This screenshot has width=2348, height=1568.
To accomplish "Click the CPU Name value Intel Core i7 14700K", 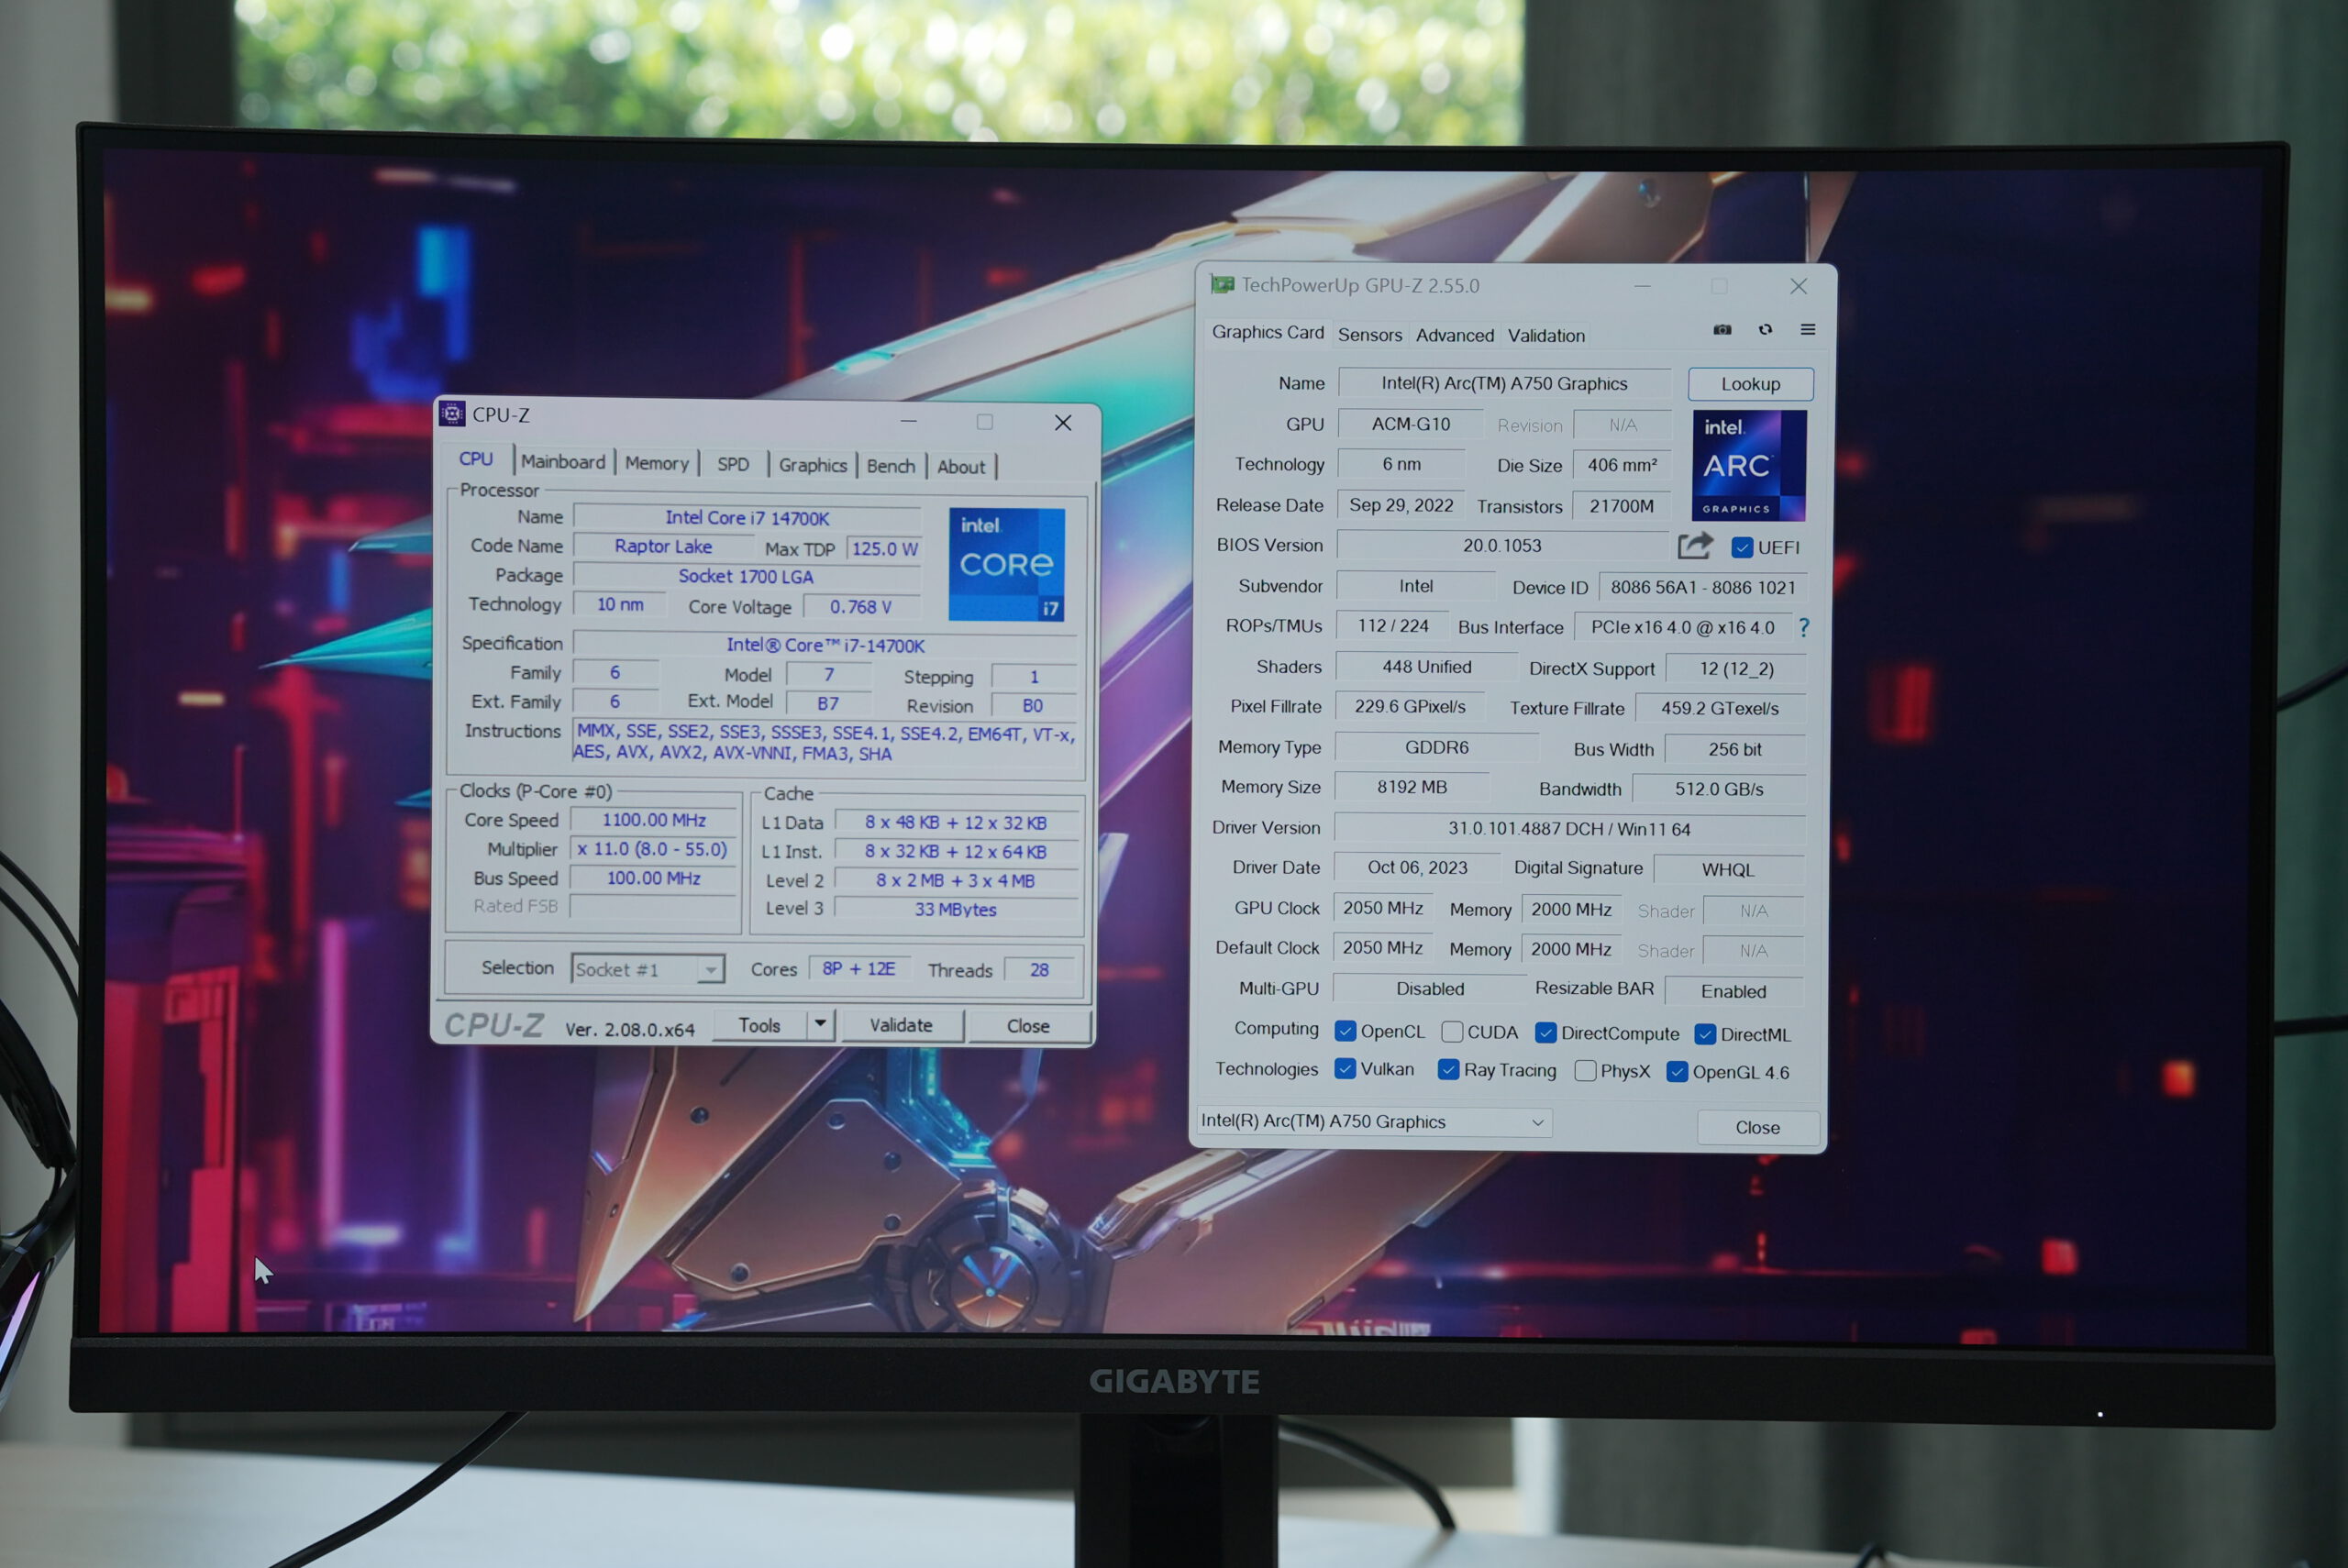I will [747, 518].
